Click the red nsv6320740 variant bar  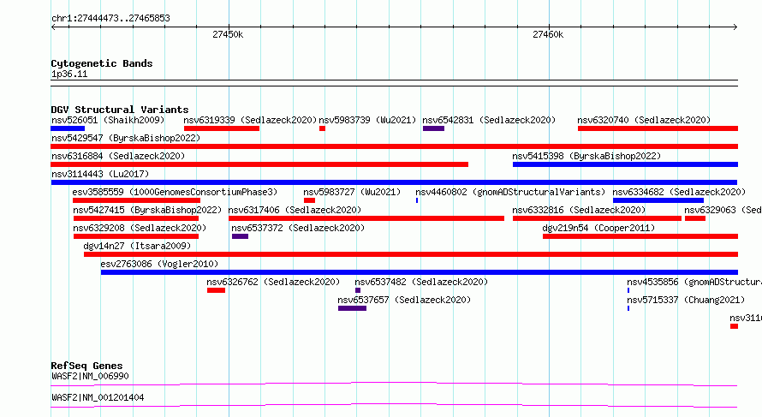(x=658, y=128)
